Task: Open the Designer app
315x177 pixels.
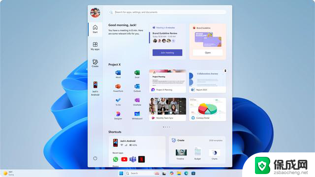Action: pos(118,116)
